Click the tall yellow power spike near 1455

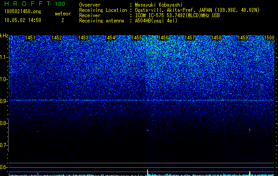pyautogui.click(x=147, y=172)
